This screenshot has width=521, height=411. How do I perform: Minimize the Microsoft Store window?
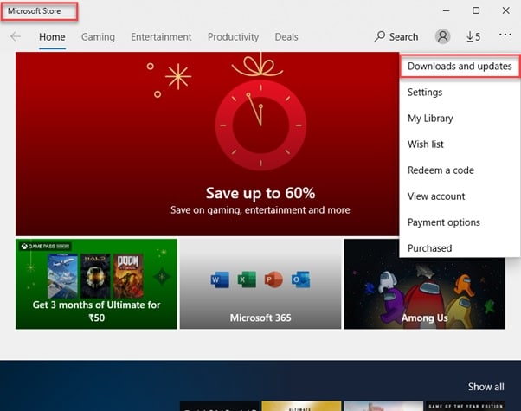point(447,10)
